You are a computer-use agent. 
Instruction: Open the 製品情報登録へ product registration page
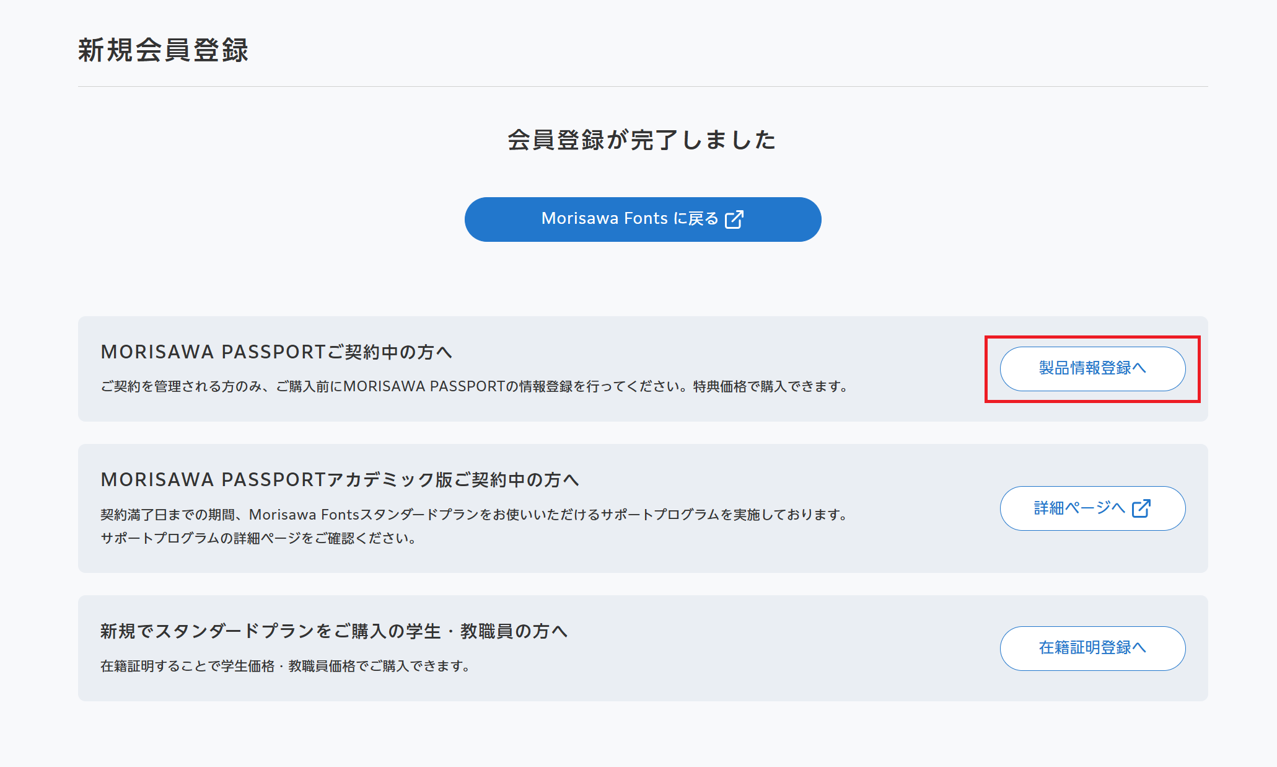(x=1092, y=368)
